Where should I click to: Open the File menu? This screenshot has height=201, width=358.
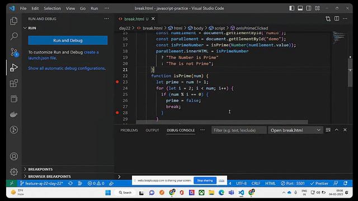click(23, 8)
